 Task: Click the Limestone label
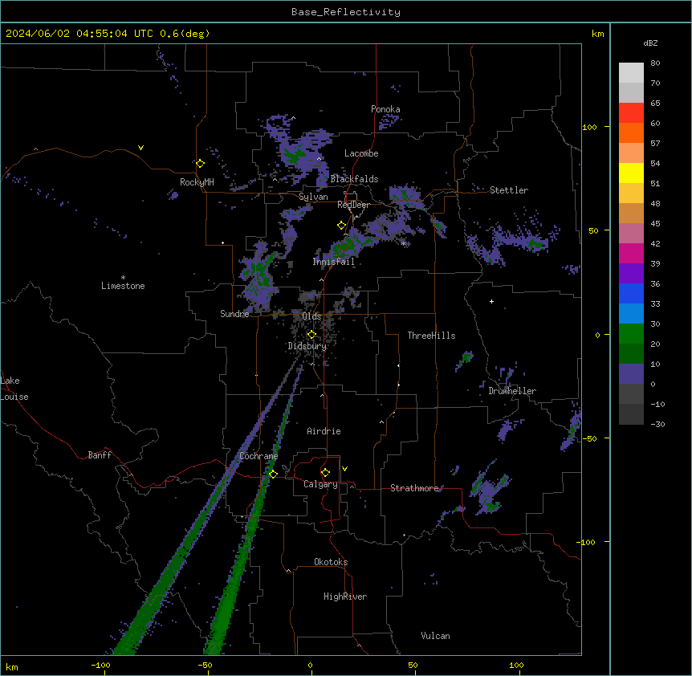pos(123,286)
